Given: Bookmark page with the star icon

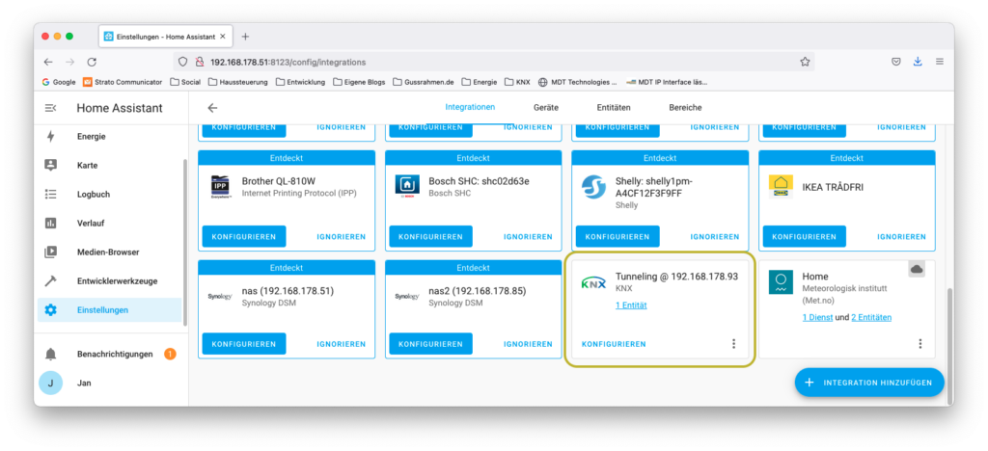Looking at the screenshot, I should 805,62.
